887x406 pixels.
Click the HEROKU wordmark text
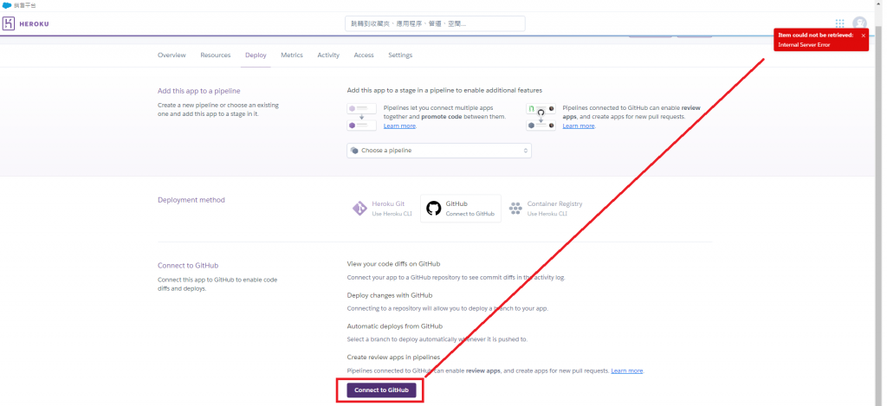34,23
